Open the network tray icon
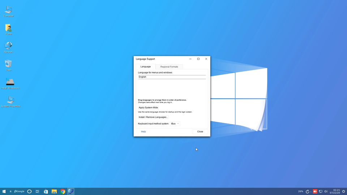 321,192
